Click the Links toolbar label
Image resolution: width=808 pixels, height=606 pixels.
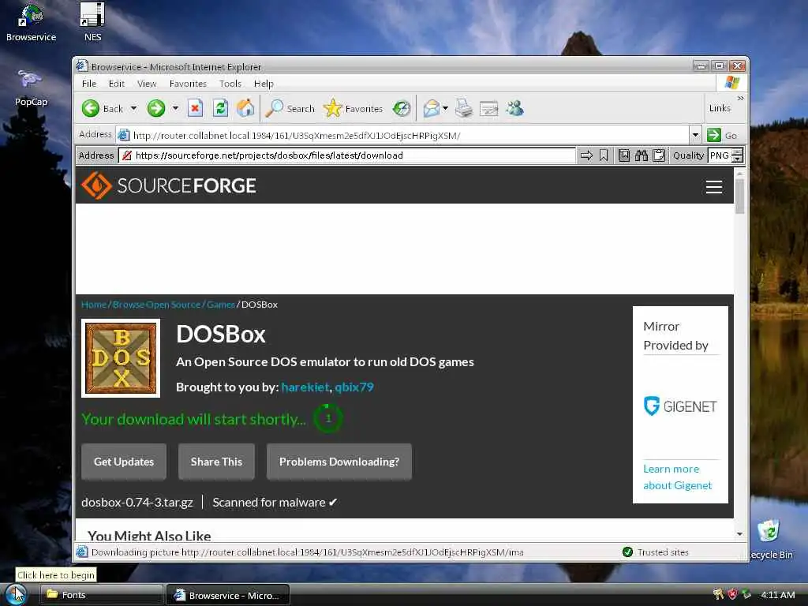[x=720, y=108]
